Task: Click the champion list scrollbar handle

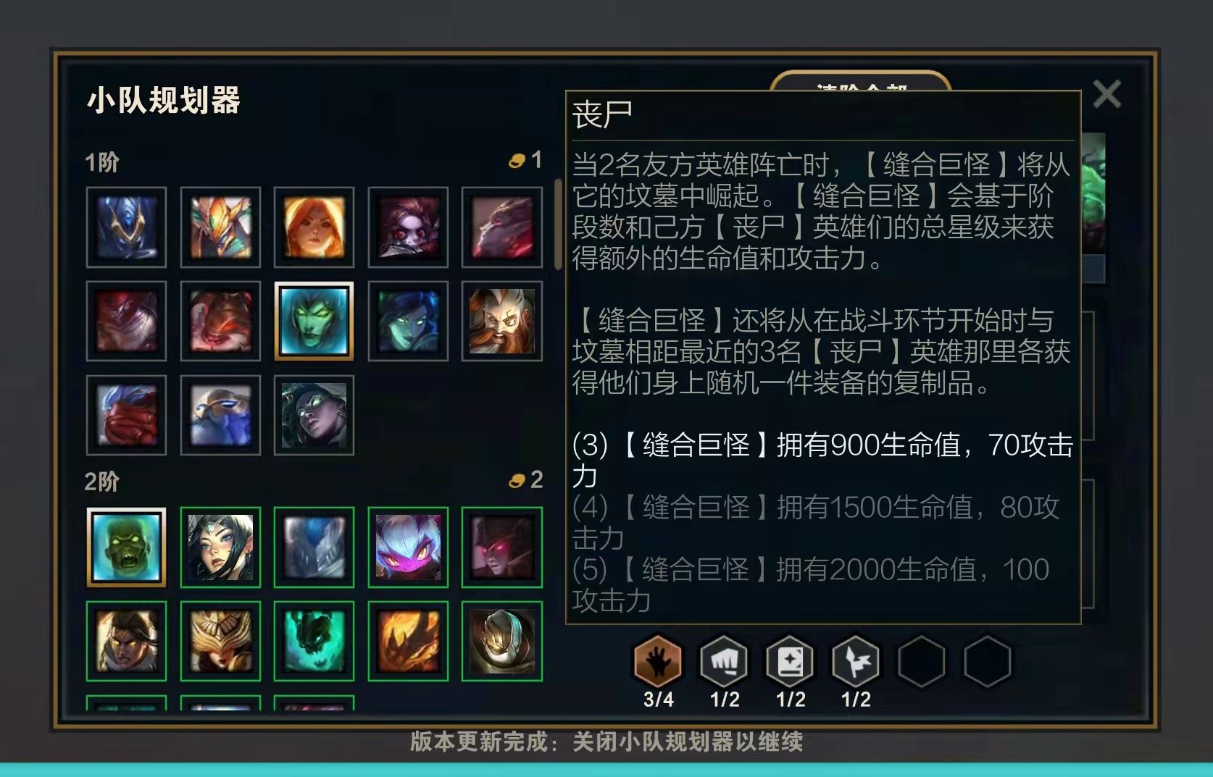Action: pos(558,224)
